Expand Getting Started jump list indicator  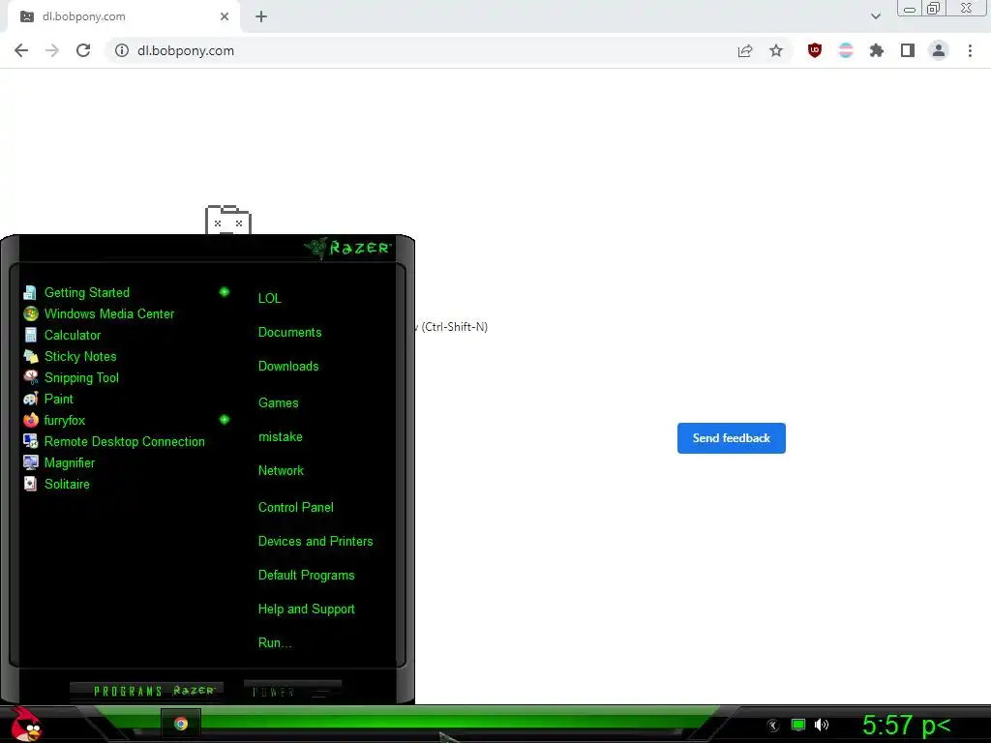pos(224,292)
